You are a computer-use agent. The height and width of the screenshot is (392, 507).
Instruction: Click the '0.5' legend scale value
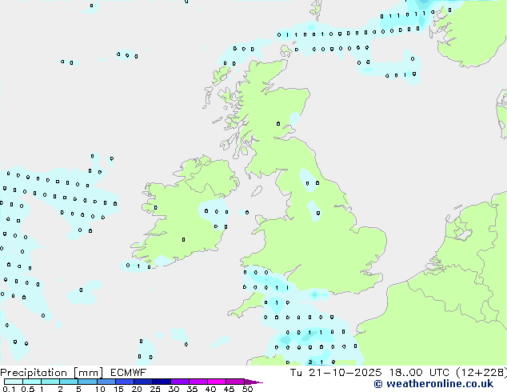pyautogui.click(x=28, y=389)
